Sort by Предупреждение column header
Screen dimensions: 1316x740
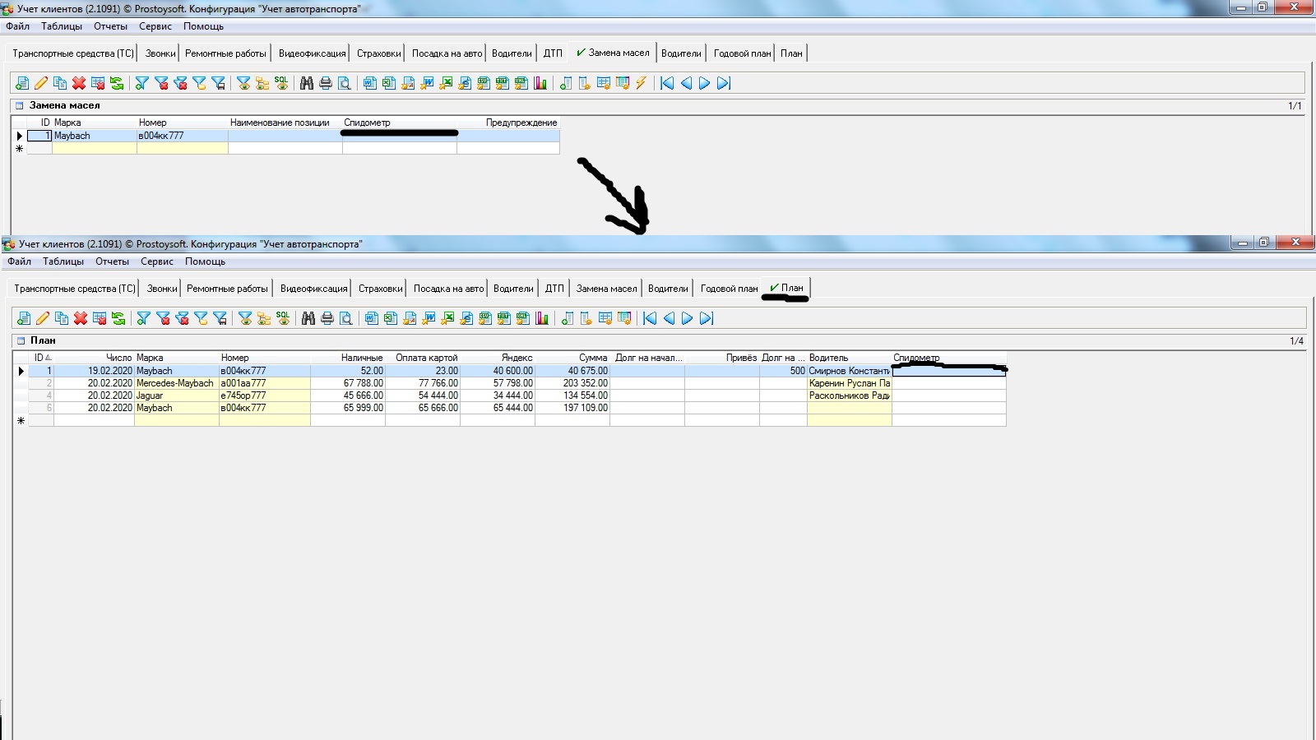click(x=508, y=123)
